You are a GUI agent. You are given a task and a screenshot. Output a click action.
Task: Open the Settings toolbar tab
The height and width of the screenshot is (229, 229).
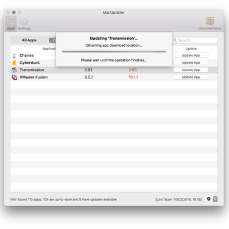pos(24,23)
